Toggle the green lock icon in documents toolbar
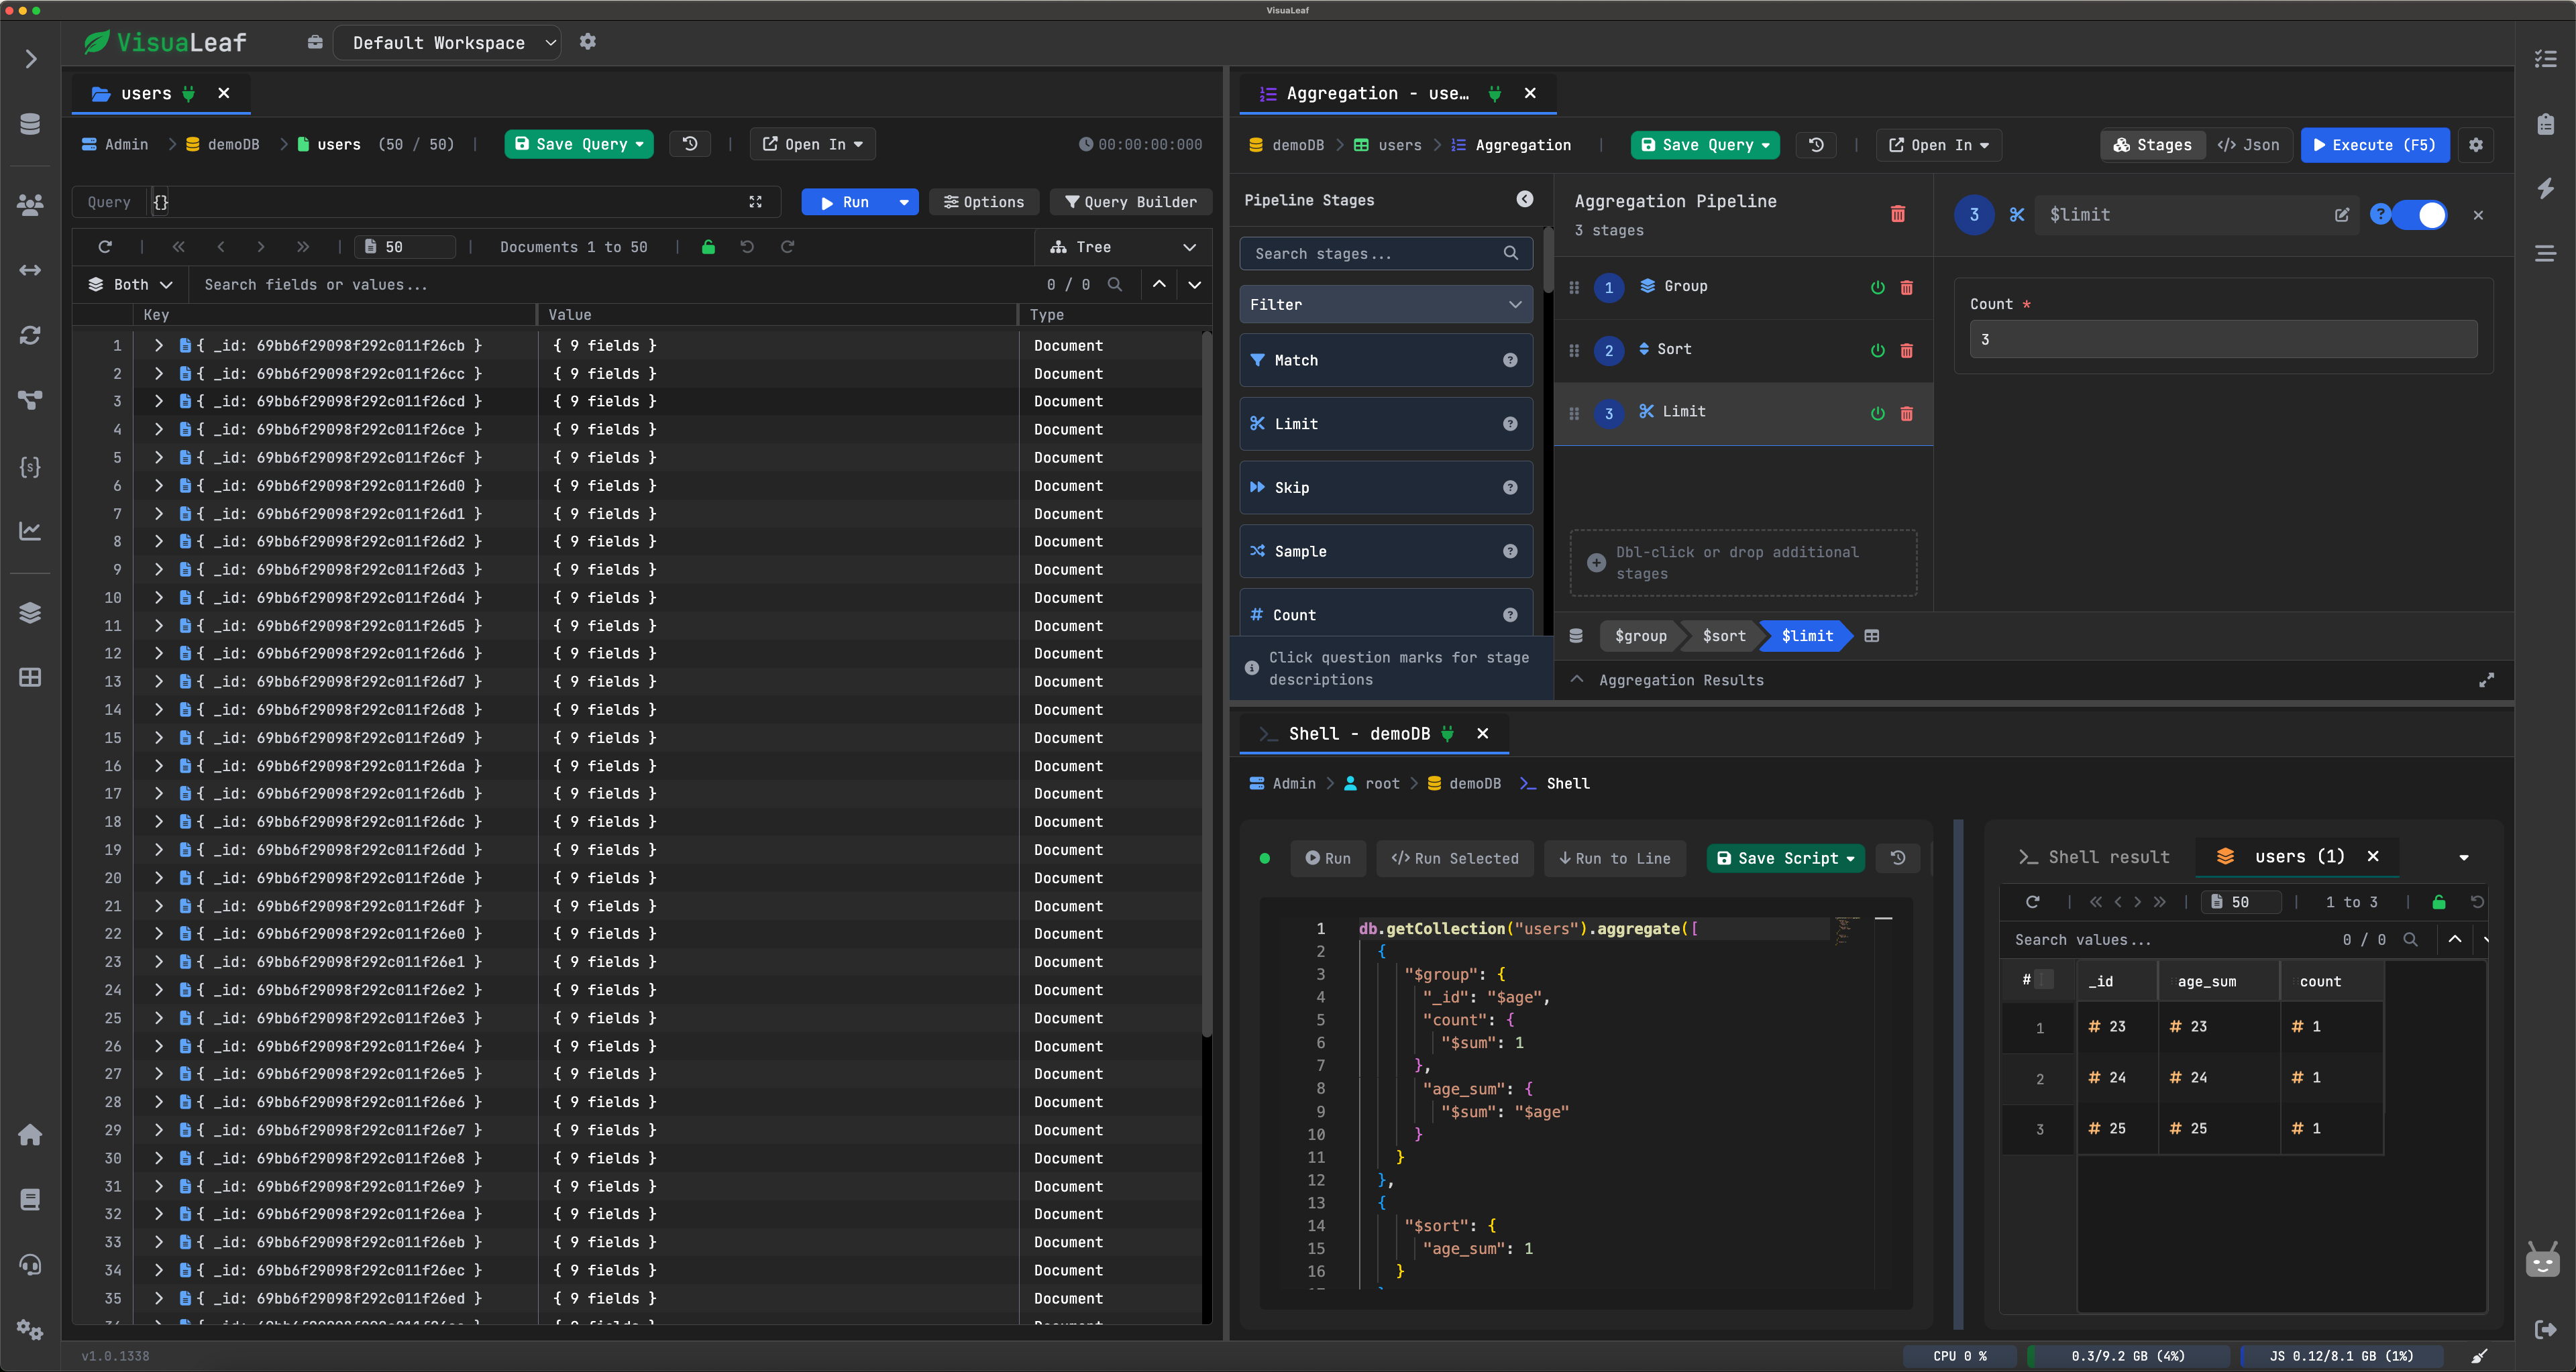 pyautogui.click(x=708, y=247)
